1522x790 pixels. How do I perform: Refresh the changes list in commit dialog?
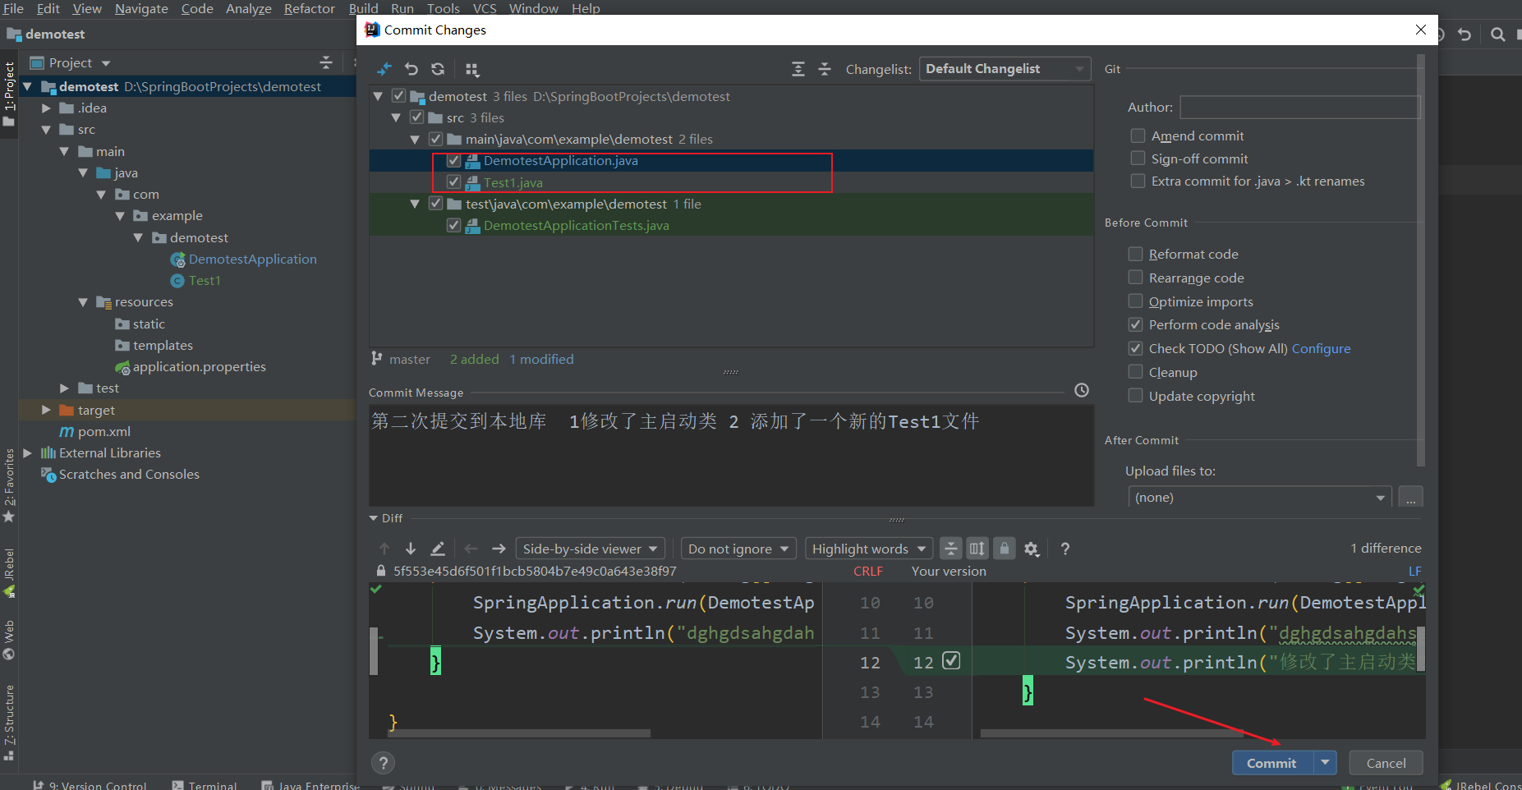[438, 69]
